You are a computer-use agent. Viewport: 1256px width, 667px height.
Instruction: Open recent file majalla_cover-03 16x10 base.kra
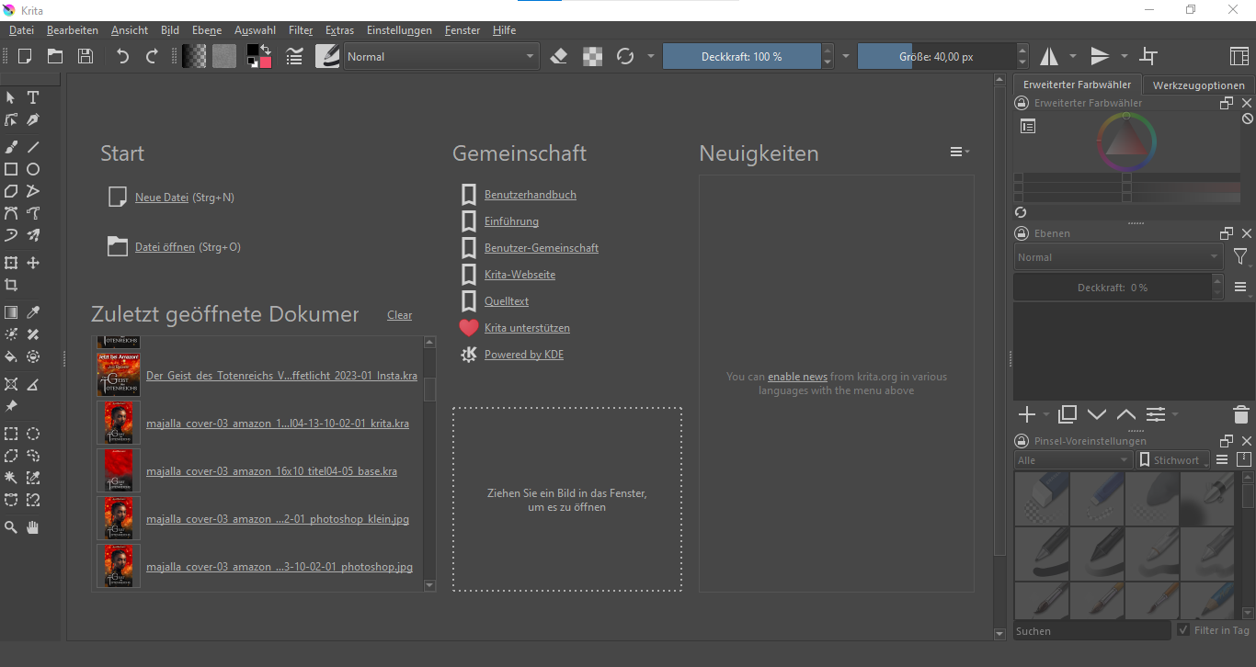(x=271, y=471)
